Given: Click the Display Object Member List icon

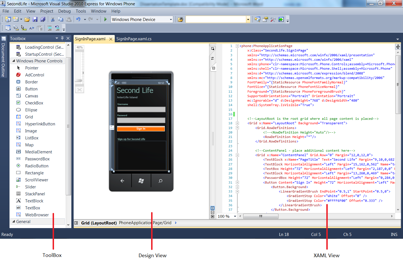Looking at the screenshot, I should [x=8, y=28].
